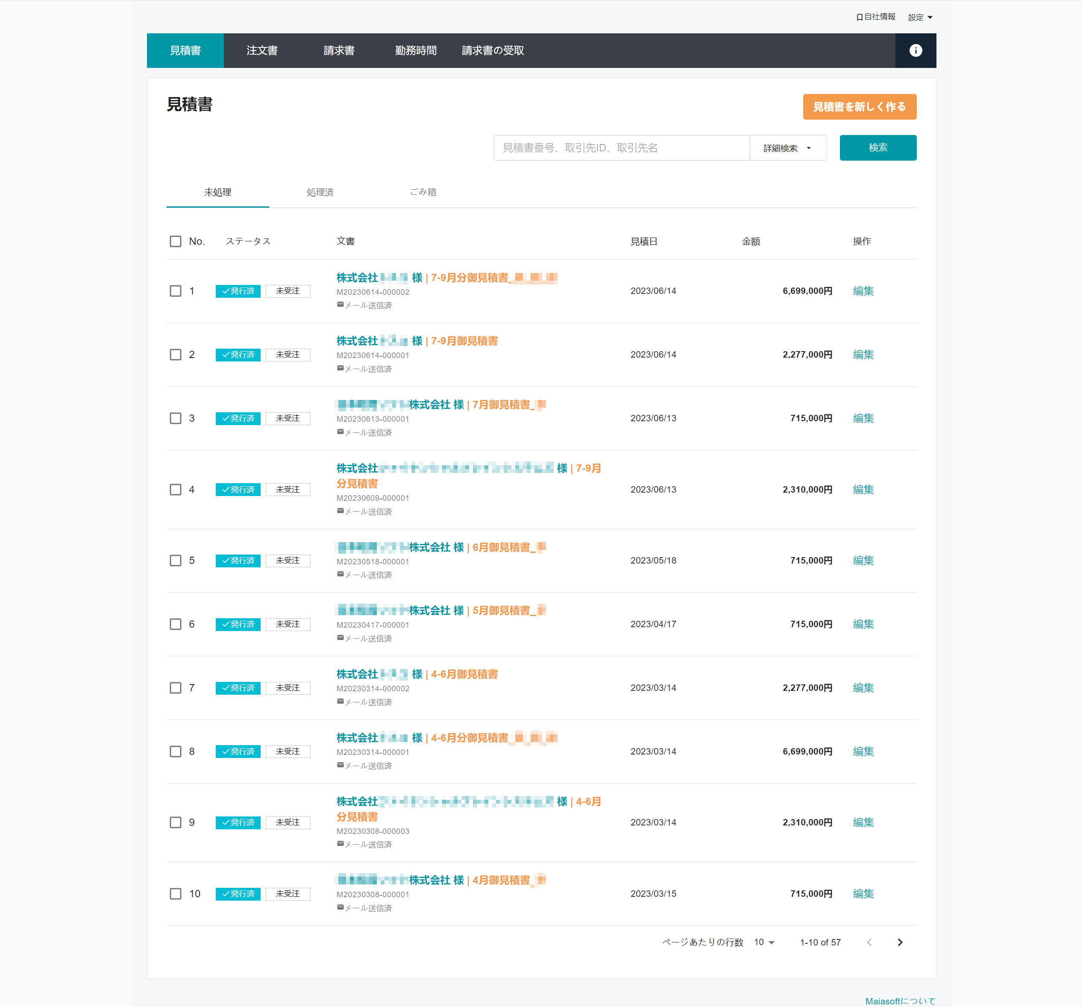Click 編集 for estimate M20230613-000001
The width and height of the screenshot is (1083, 1007).
[863, 419]
